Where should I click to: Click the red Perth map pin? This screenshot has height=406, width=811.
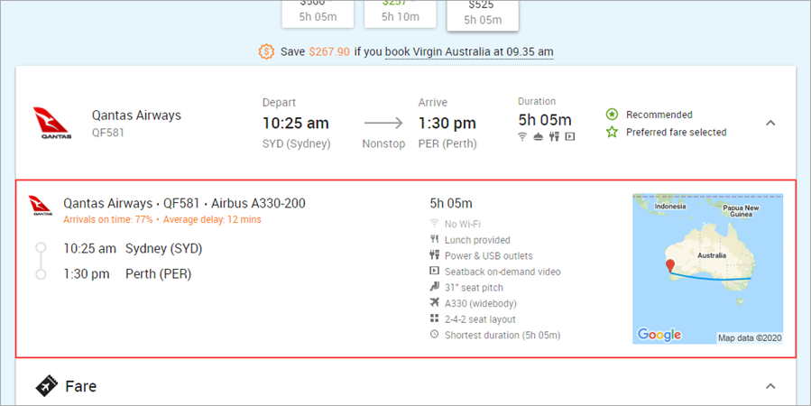[x=671, y=266]
